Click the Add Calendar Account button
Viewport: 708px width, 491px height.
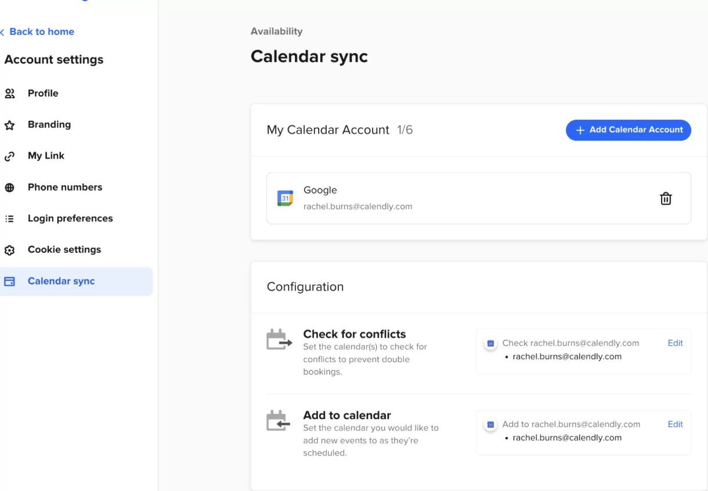[x=628, y=130]
